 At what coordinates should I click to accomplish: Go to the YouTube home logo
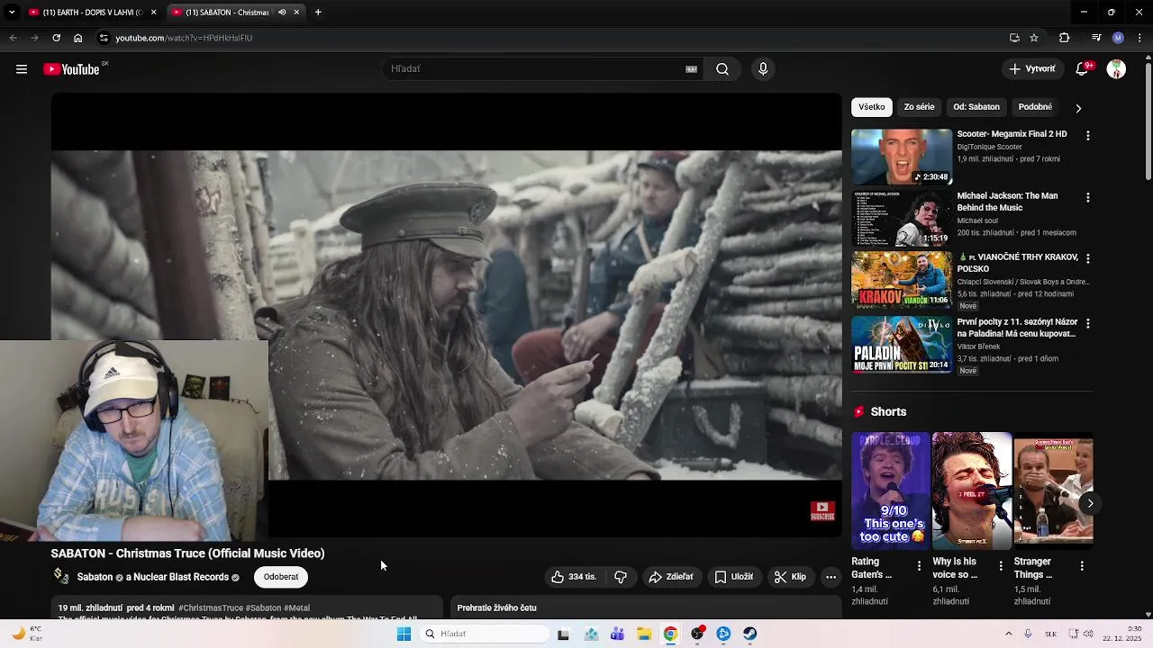click(x=71, y=69)
